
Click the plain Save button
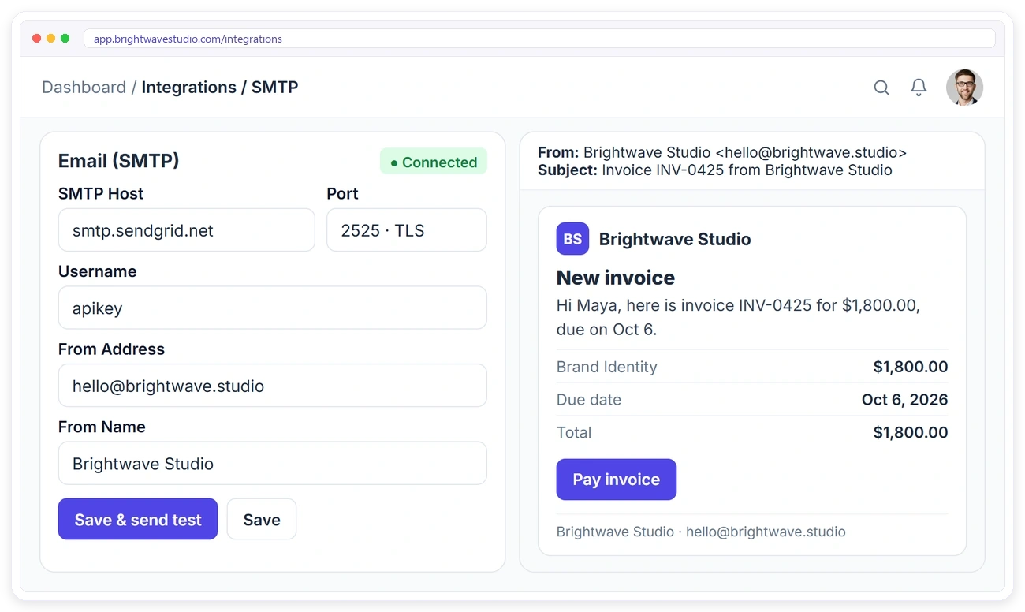tap(262, 519)
